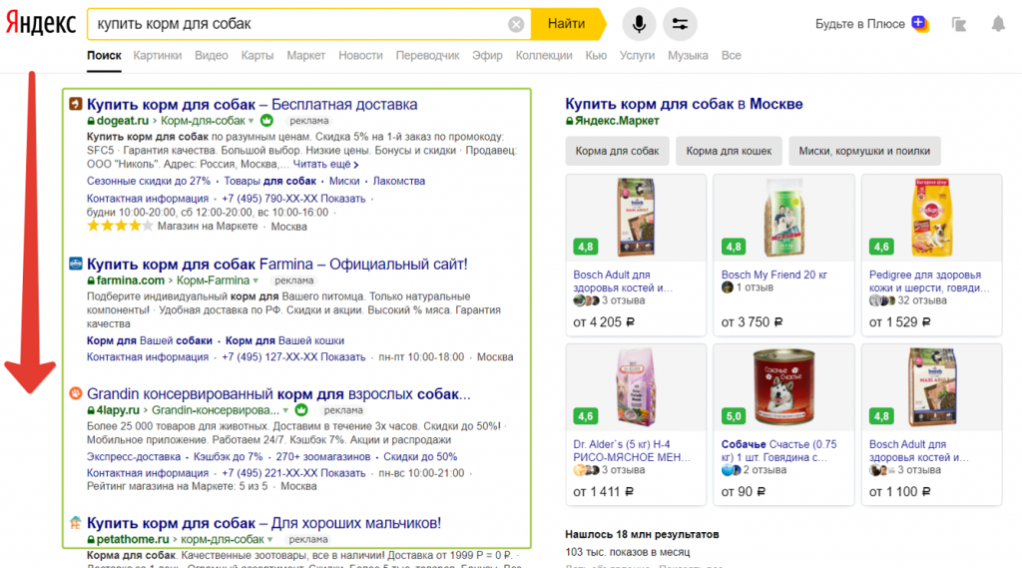The width and height of the screenshot is (1022, 568).
Task: Clear the search query with X icon
Action: 516,25
